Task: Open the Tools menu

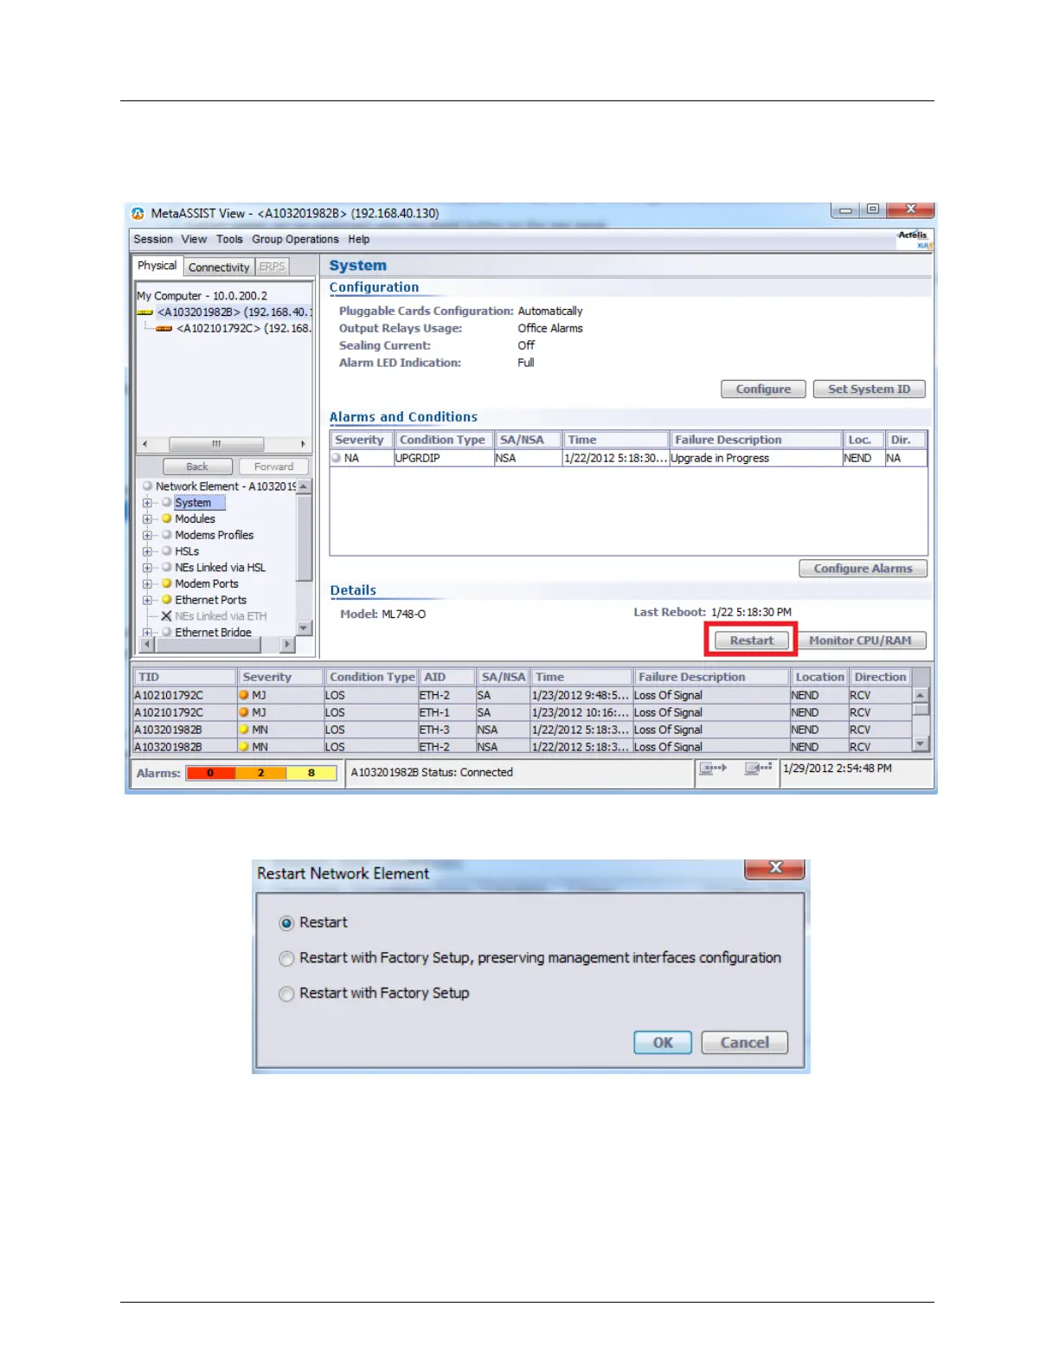Action: 229,239
